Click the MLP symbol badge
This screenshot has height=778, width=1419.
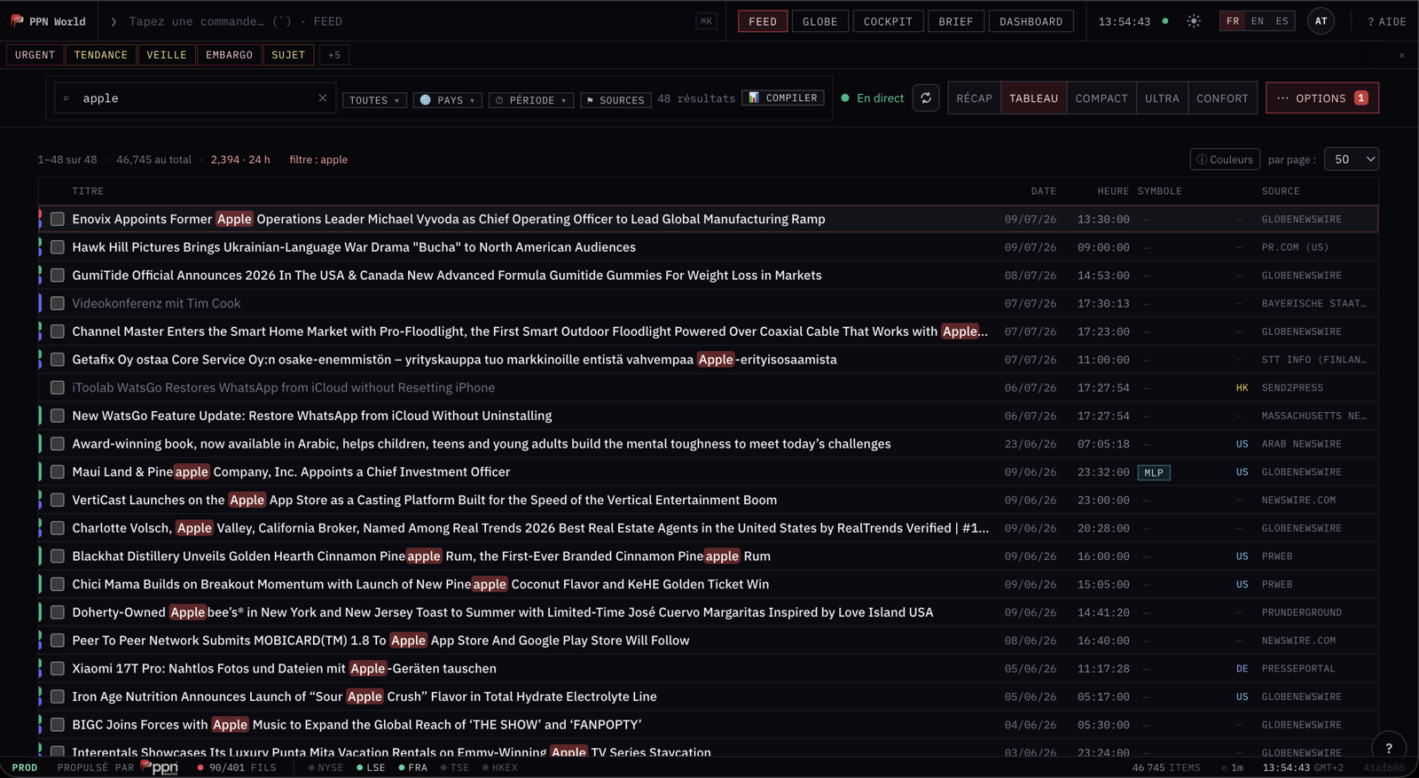click(1154, 472)
